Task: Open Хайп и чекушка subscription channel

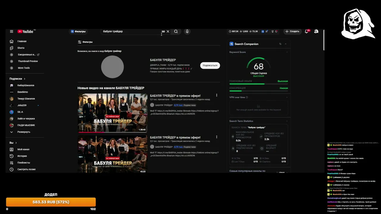Action: point(26,119)
